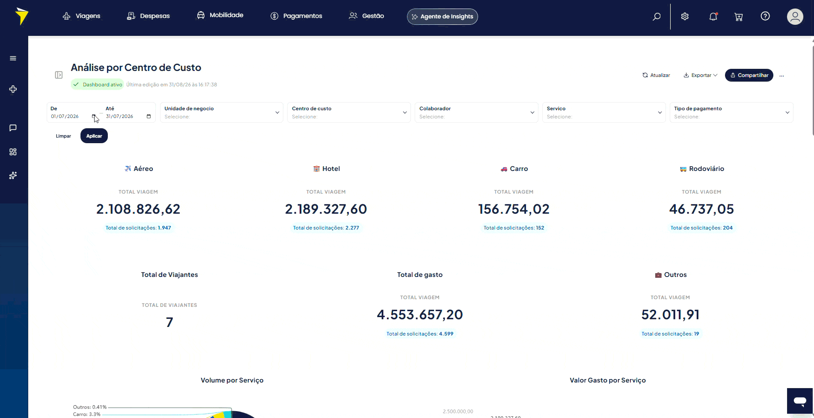Expand the Exportar dropdown
The image size is (814, 418).
click(x=700, y=75)
